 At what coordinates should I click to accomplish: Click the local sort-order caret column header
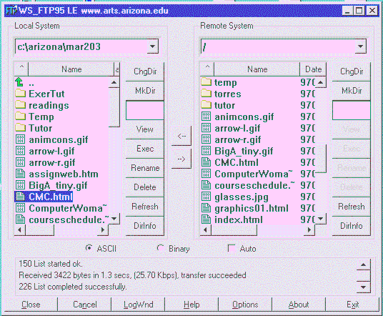point(21,69)
